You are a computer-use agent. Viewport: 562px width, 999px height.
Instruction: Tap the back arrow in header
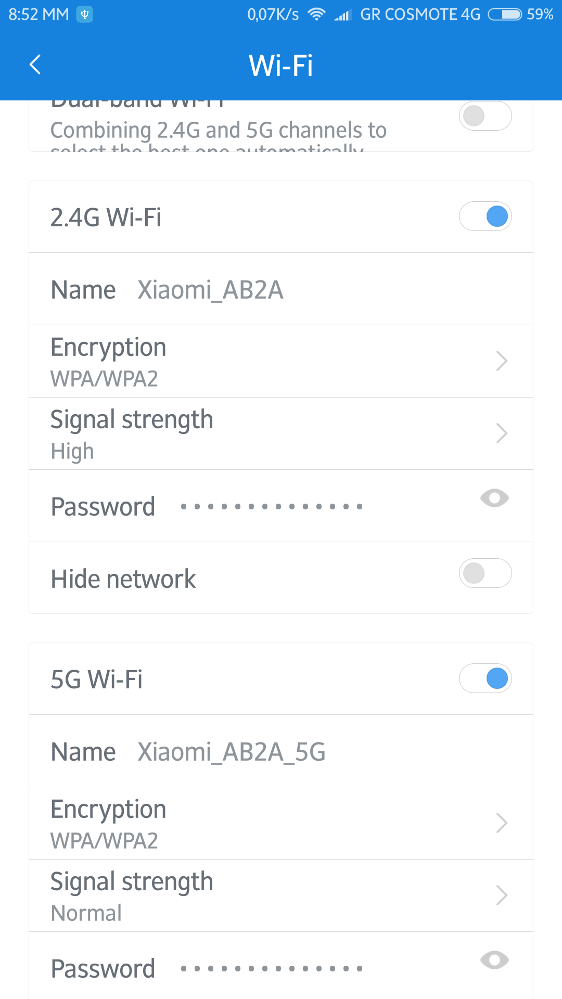click(35, 65)
